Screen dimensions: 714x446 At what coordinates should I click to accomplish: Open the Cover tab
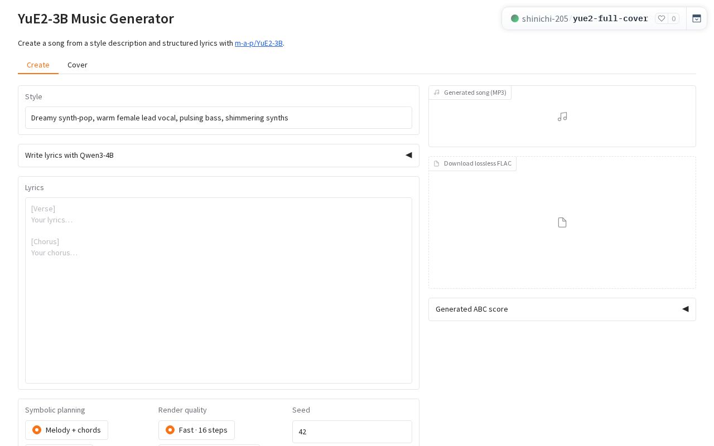tap(78, 65)
